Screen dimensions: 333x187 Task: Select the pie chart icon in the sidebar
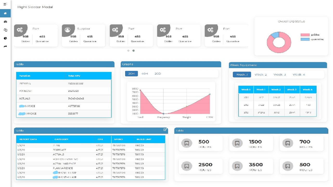[5, 38]
